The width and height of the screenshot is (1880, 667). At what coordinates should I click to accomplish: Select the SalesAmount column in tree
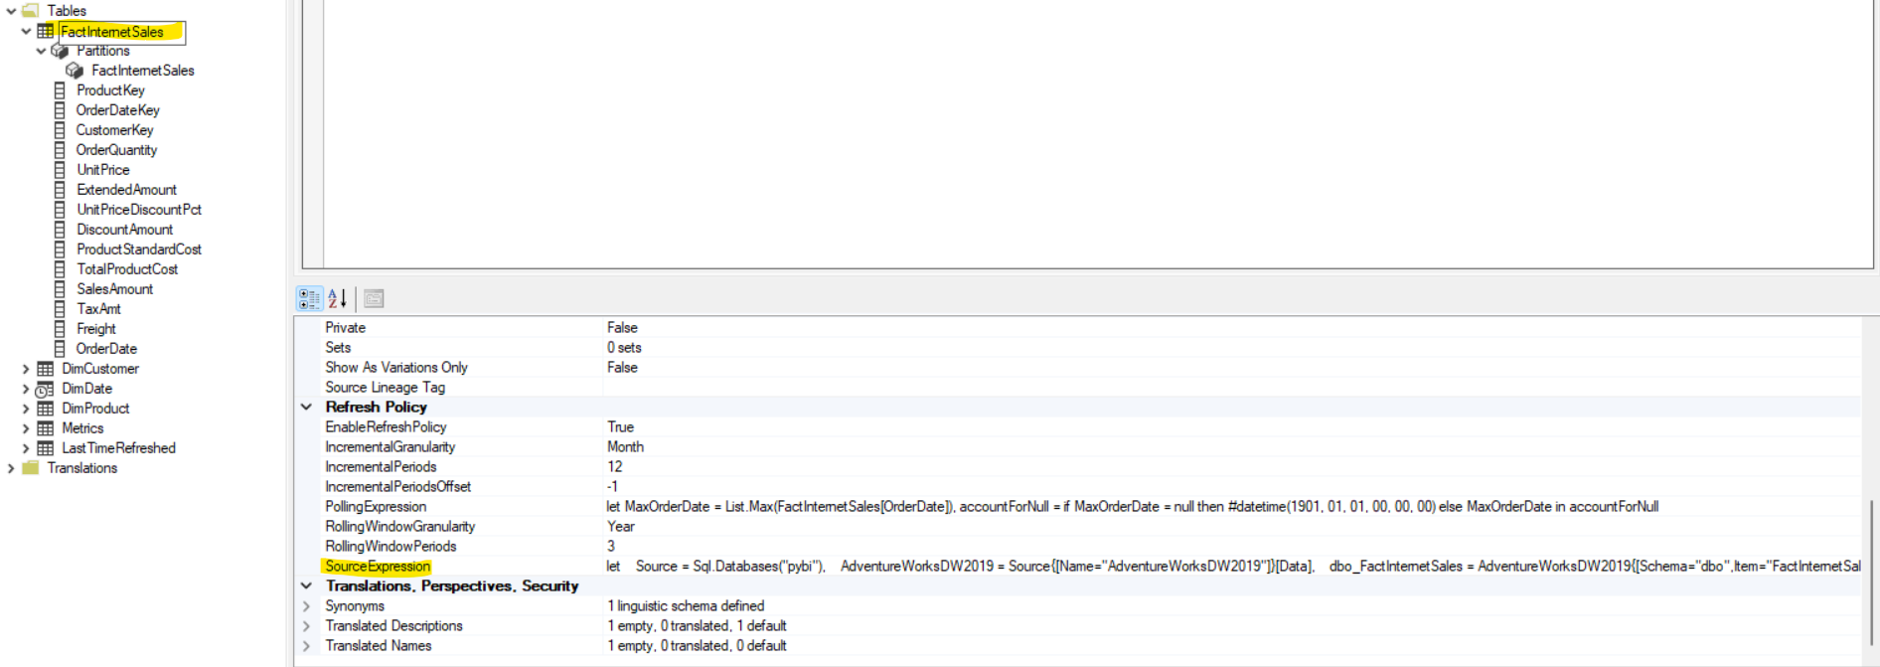(114, 289)
